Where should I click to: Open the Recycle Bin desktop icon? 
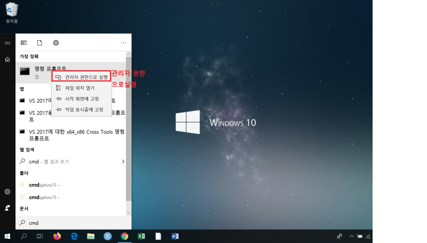12,12
